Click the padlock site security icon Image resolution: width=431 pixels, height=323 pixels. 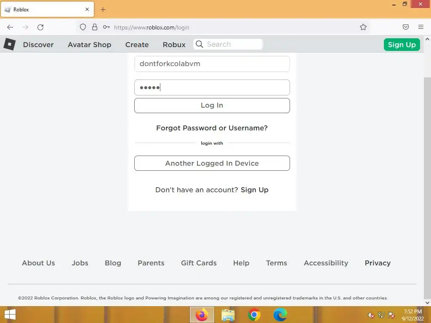[x=95, y=27]
